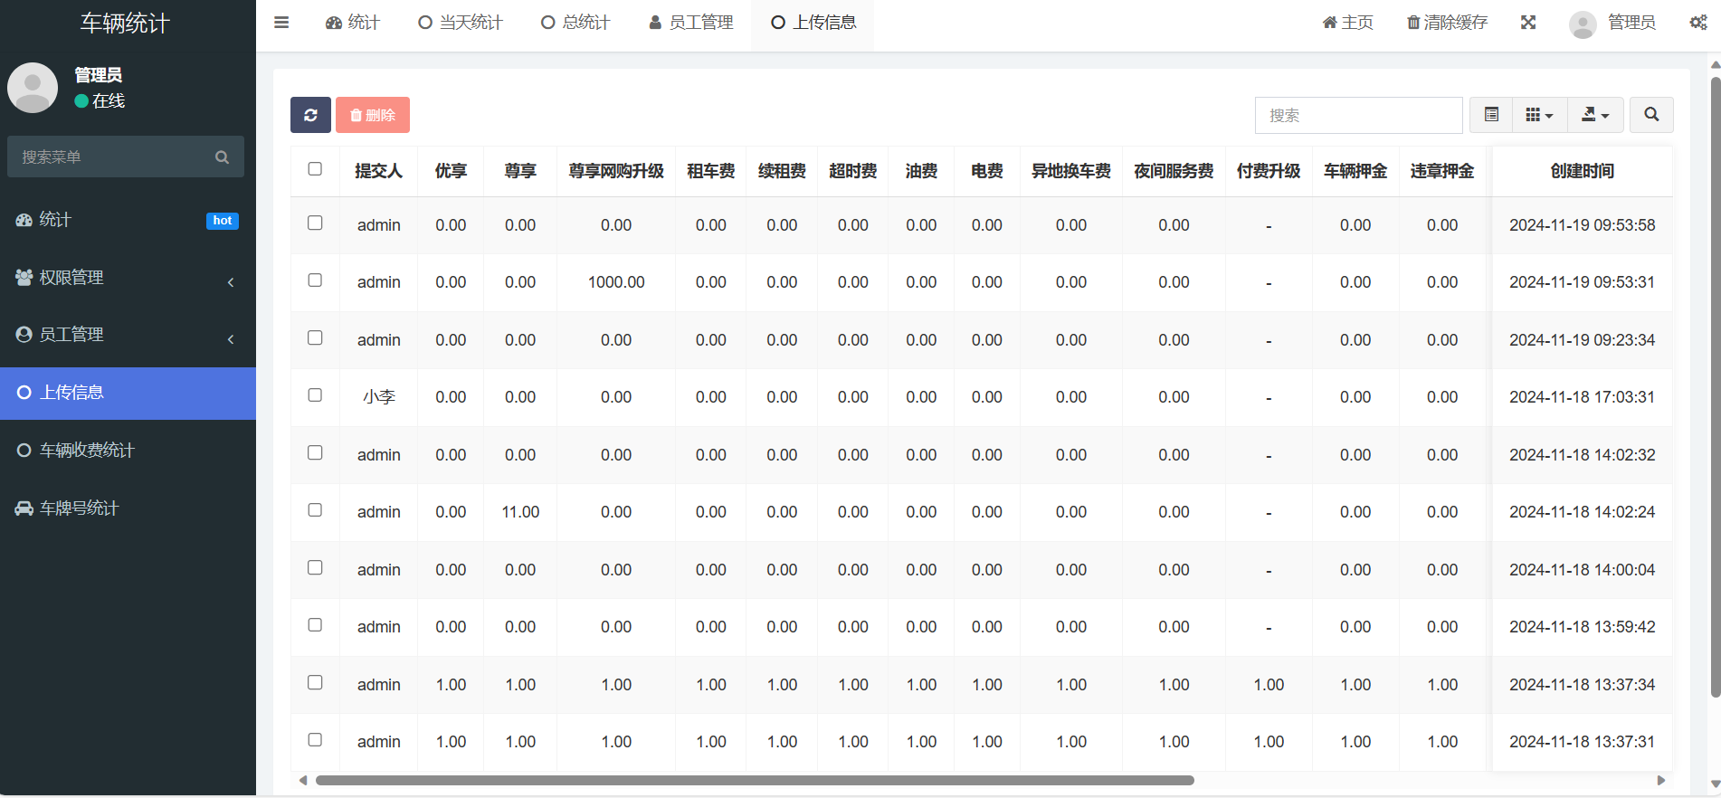Click the admin avatar in the top bar
Image resolution: width=1721 pixels, height=798 pixels.
[1583, 24]
